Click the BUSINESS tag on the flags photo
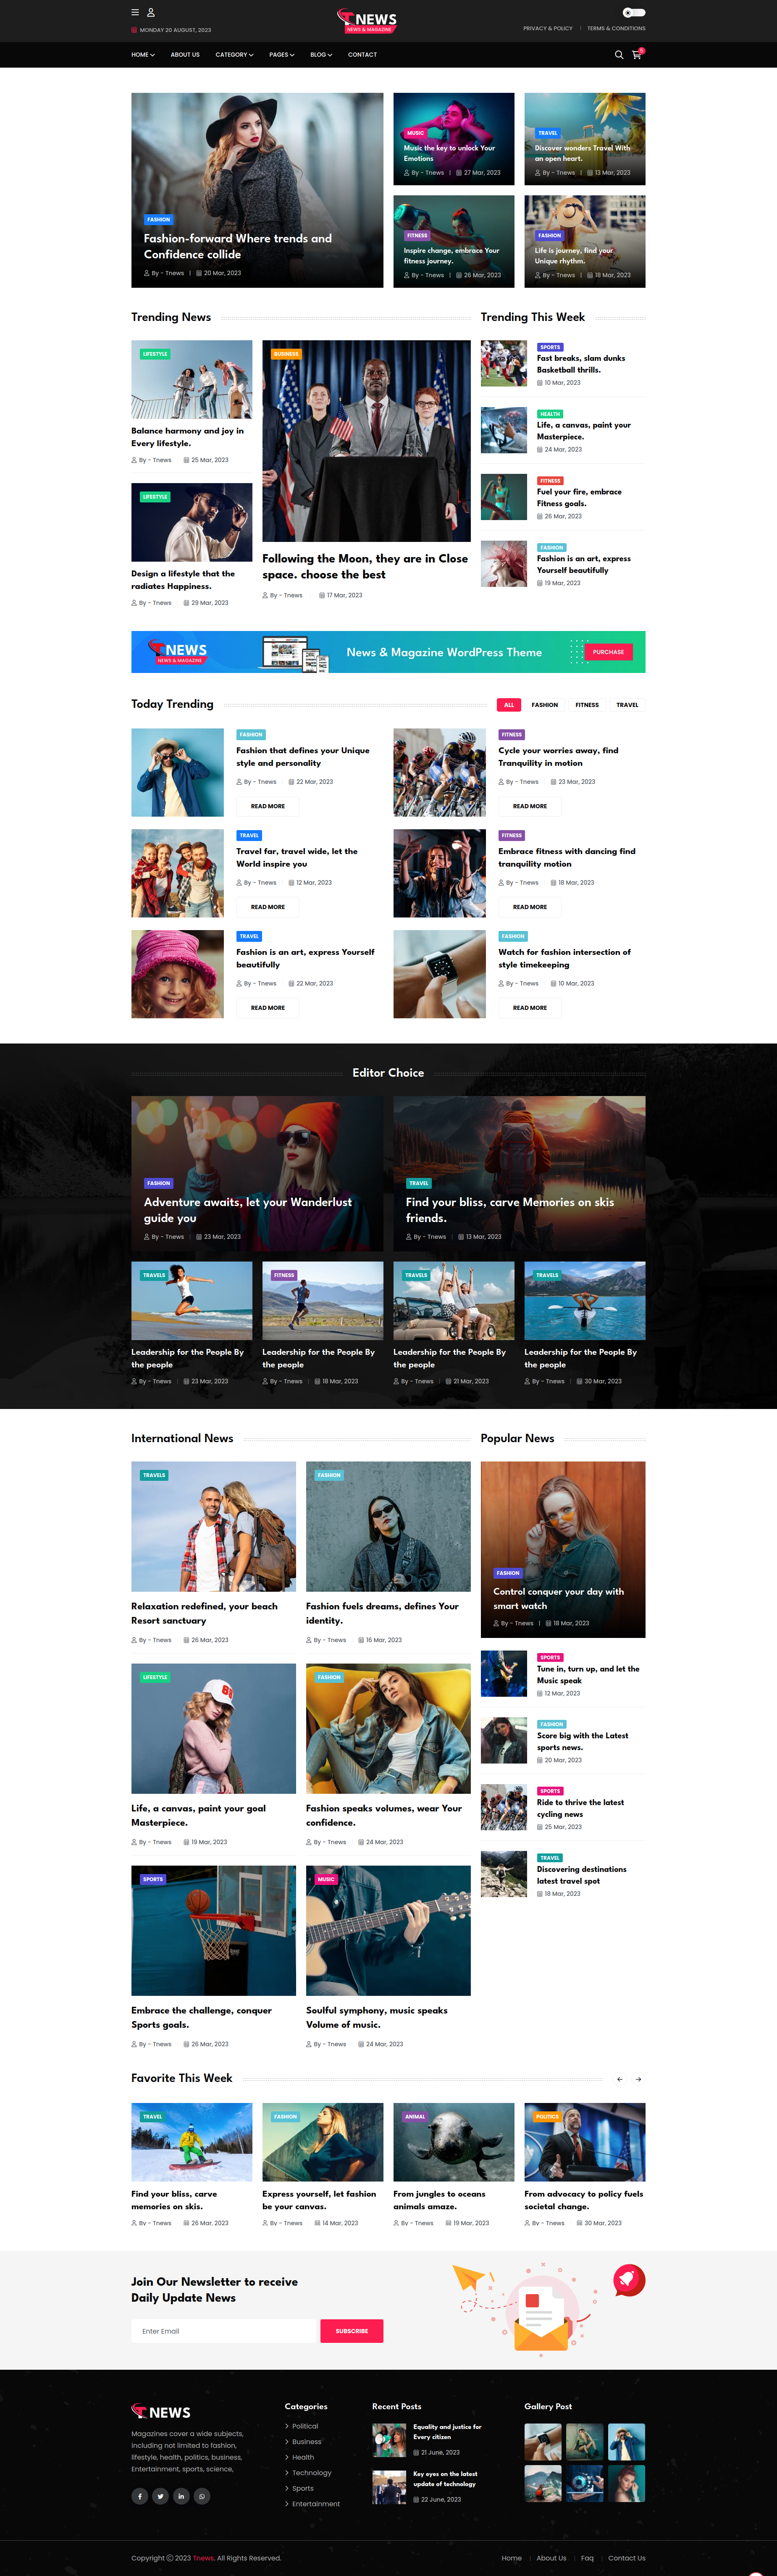 click(x=286, y=354)
